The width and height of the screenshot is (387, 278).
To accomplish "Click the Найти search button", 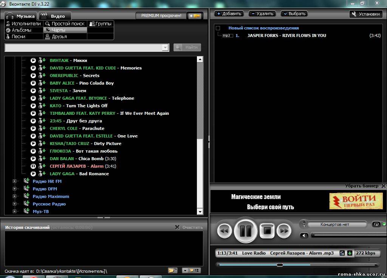I will (187, 47).
